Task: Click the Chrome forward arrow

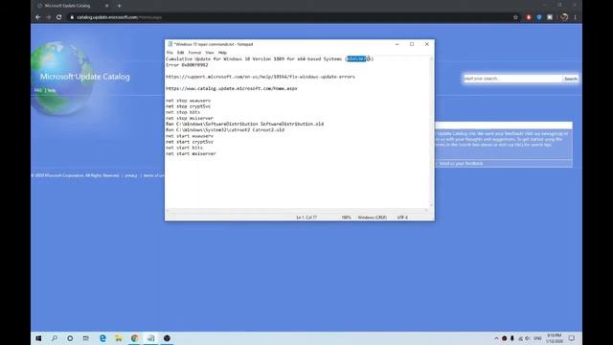Action: [49, 17]
